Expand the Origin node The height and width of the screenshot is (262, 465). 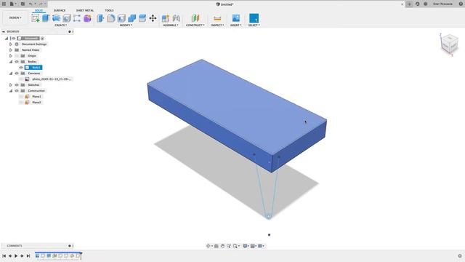[x=11, y=55]
